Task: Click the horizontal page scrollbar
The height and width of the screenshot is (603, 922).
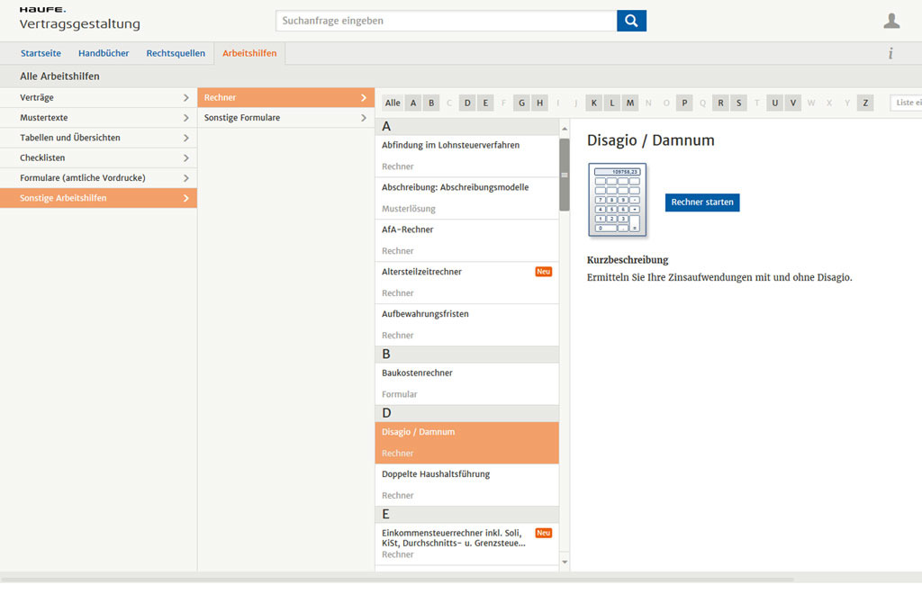Action: coord(397,580)
